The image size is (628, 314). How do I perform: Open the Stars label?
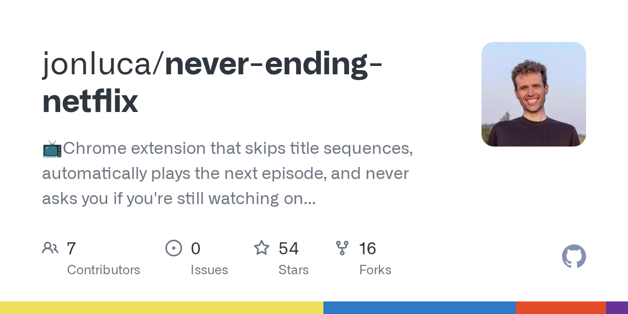pos(294,270)
